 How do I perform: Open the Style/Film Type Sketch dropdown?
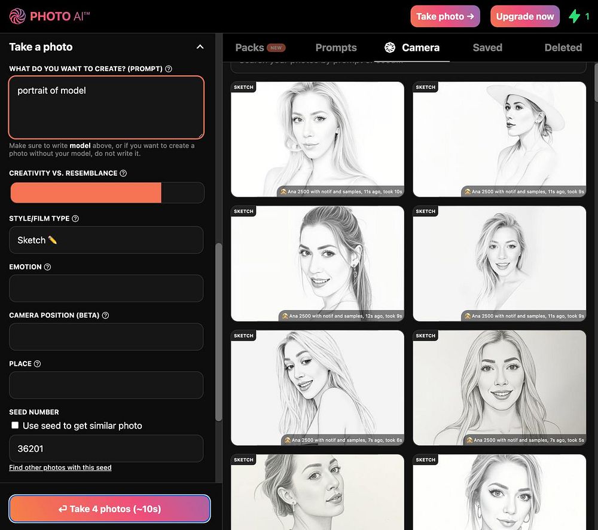point(106,240)
